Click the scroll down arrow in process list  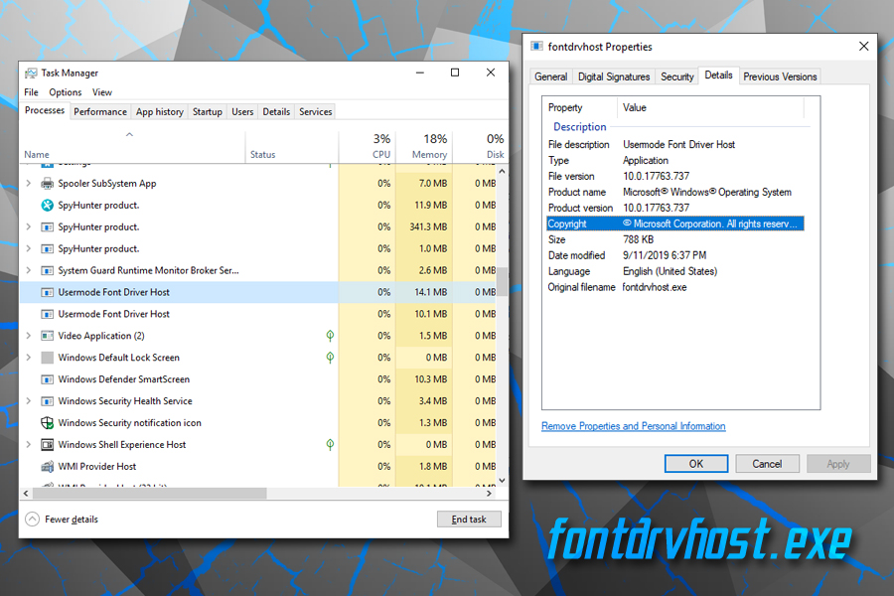pyautogui.click(x=502, y=480)
